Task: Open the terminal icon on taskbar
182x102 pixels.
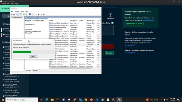Action: pos(58,100)
